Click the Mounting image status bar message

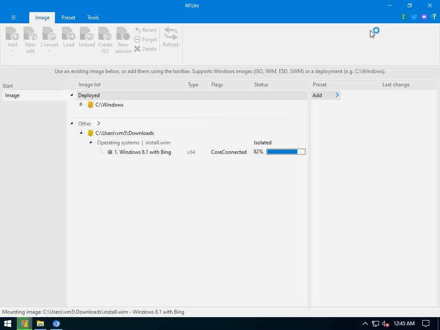[x=93, y=312]
